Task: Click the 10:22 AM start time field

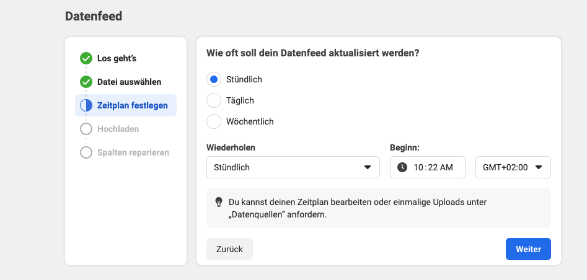Action: tap(428, 167)
